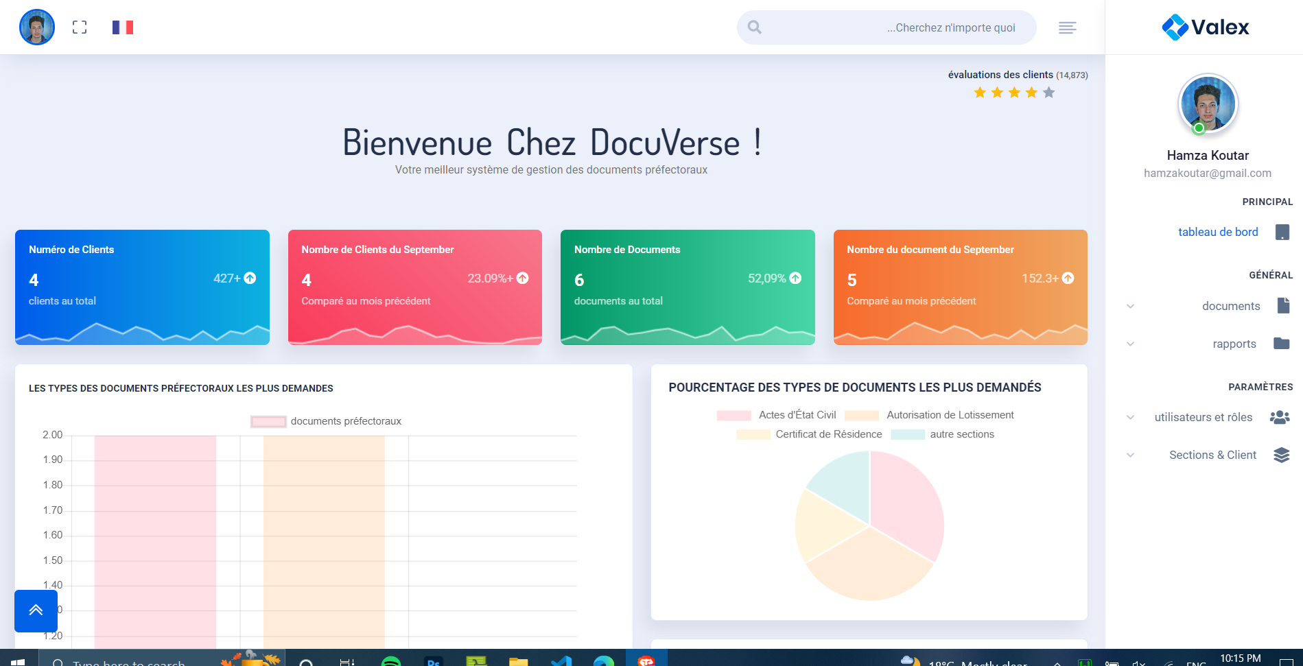Open rapports via the folder icon

1282,344
